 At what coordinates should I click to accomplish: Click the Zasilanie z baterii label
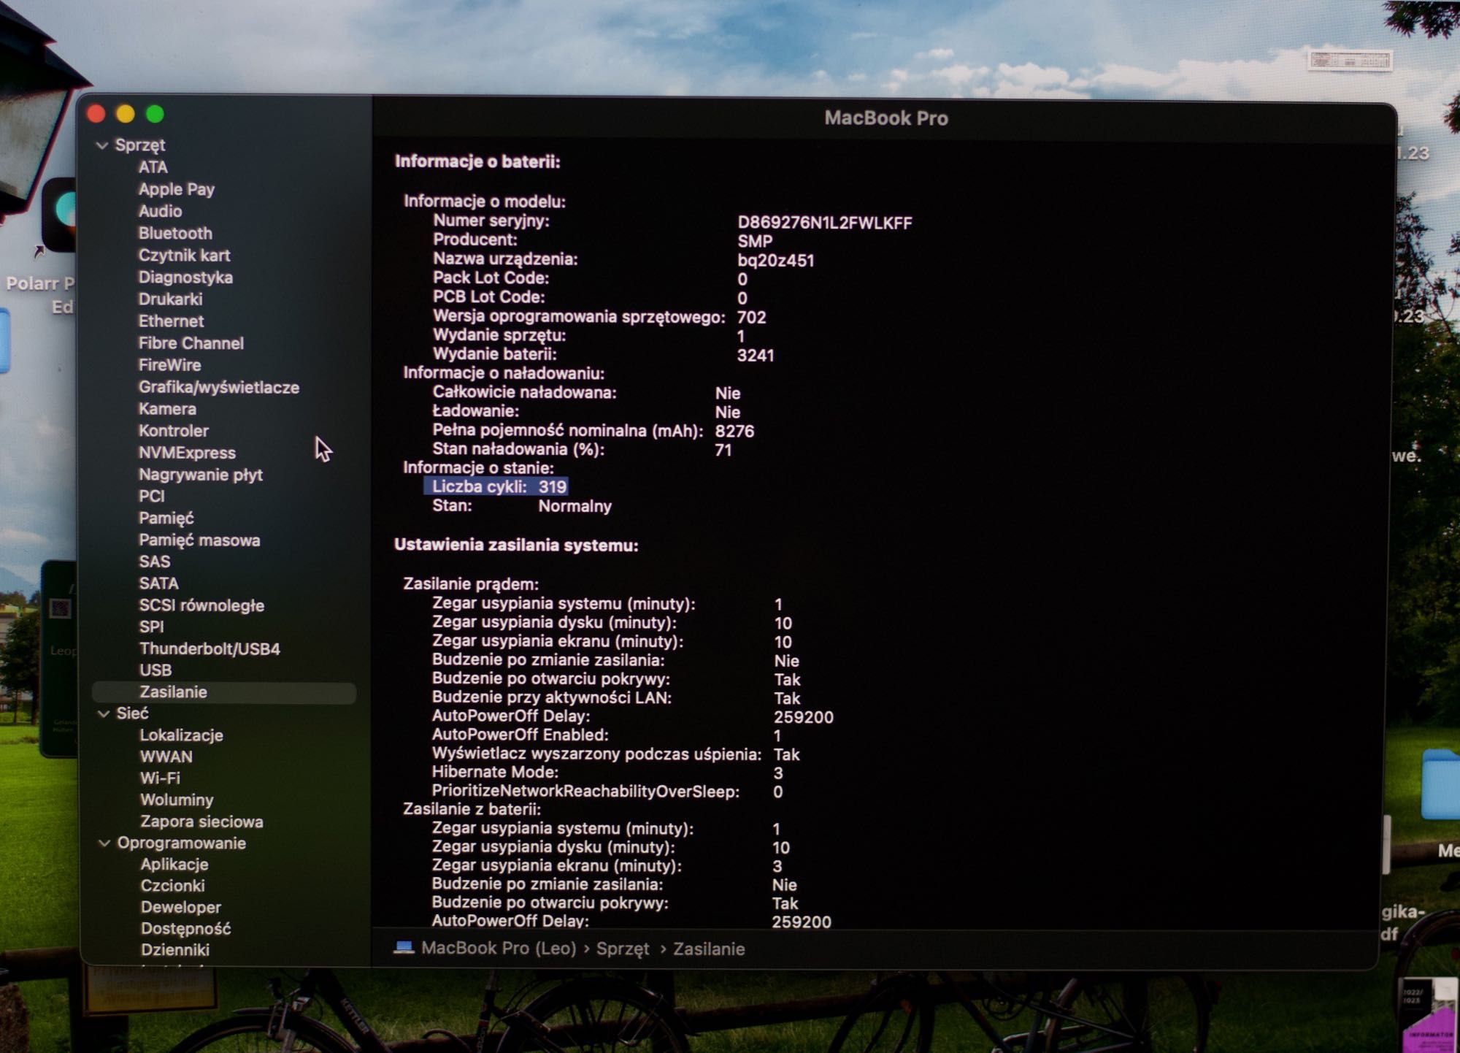click(472, 809)
